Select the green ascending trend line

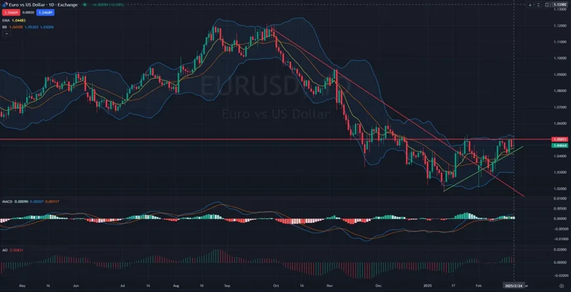485,169
